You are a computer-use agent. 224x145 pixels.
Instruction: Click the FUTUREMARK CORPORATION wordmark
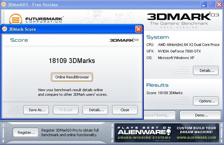(44, 20)
